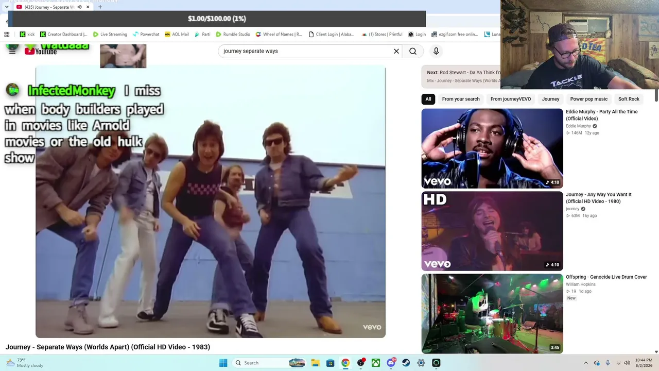The image size is (659, 371).
Task: Visit the Eddie Murphy channel name
Action: click(578, 126)
